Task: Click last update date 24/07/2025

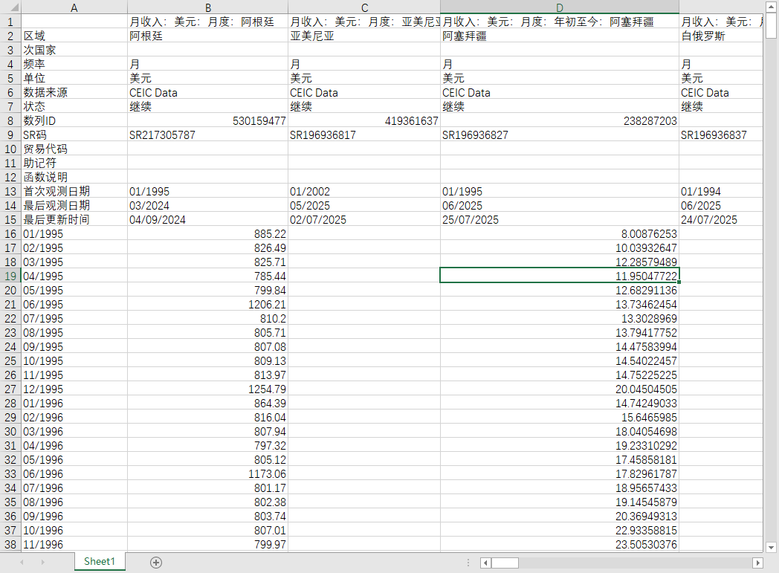Action: [721, 219]
